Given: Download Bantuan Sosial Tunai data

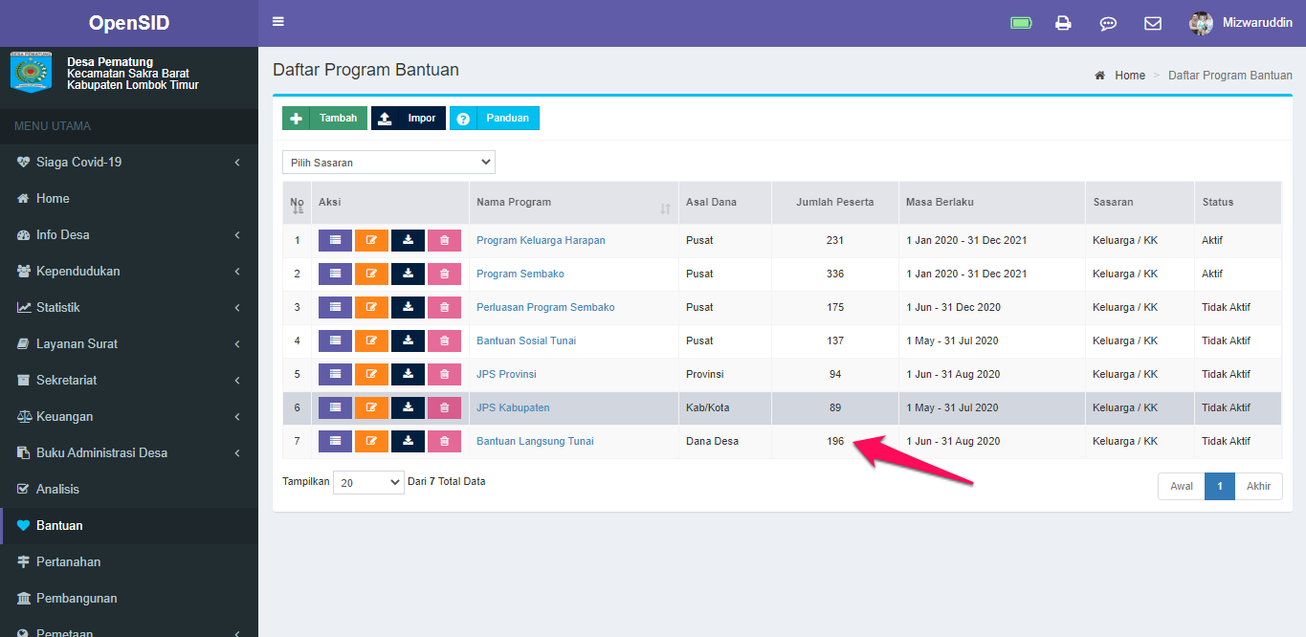Looking at the screenshot, I should pyautogui.click(x=408, y=341).
